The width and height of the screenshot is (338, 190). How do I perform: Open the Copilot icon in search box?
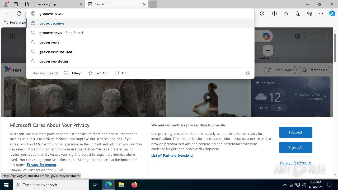(266, 36)
